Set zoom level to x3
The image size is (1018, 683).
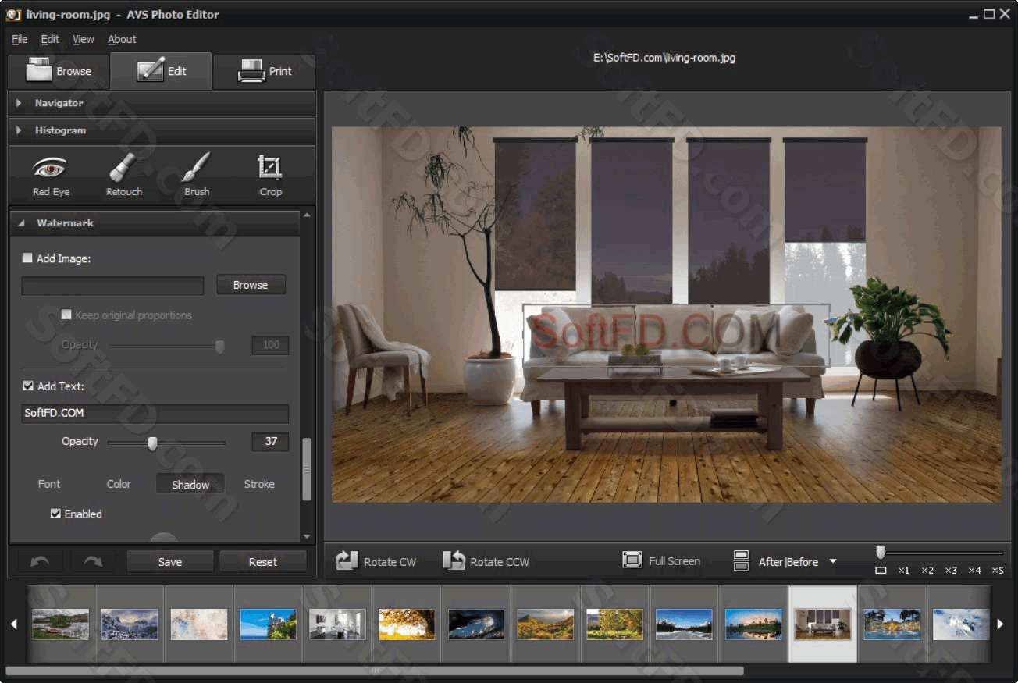(950, 570)
